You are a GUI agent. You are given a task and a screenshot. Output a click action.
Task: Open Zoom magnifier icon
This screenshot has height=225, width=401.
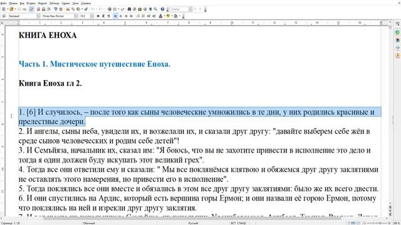155,9
